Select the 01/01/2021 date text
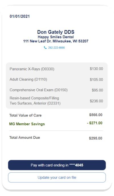 click(20, 16)
